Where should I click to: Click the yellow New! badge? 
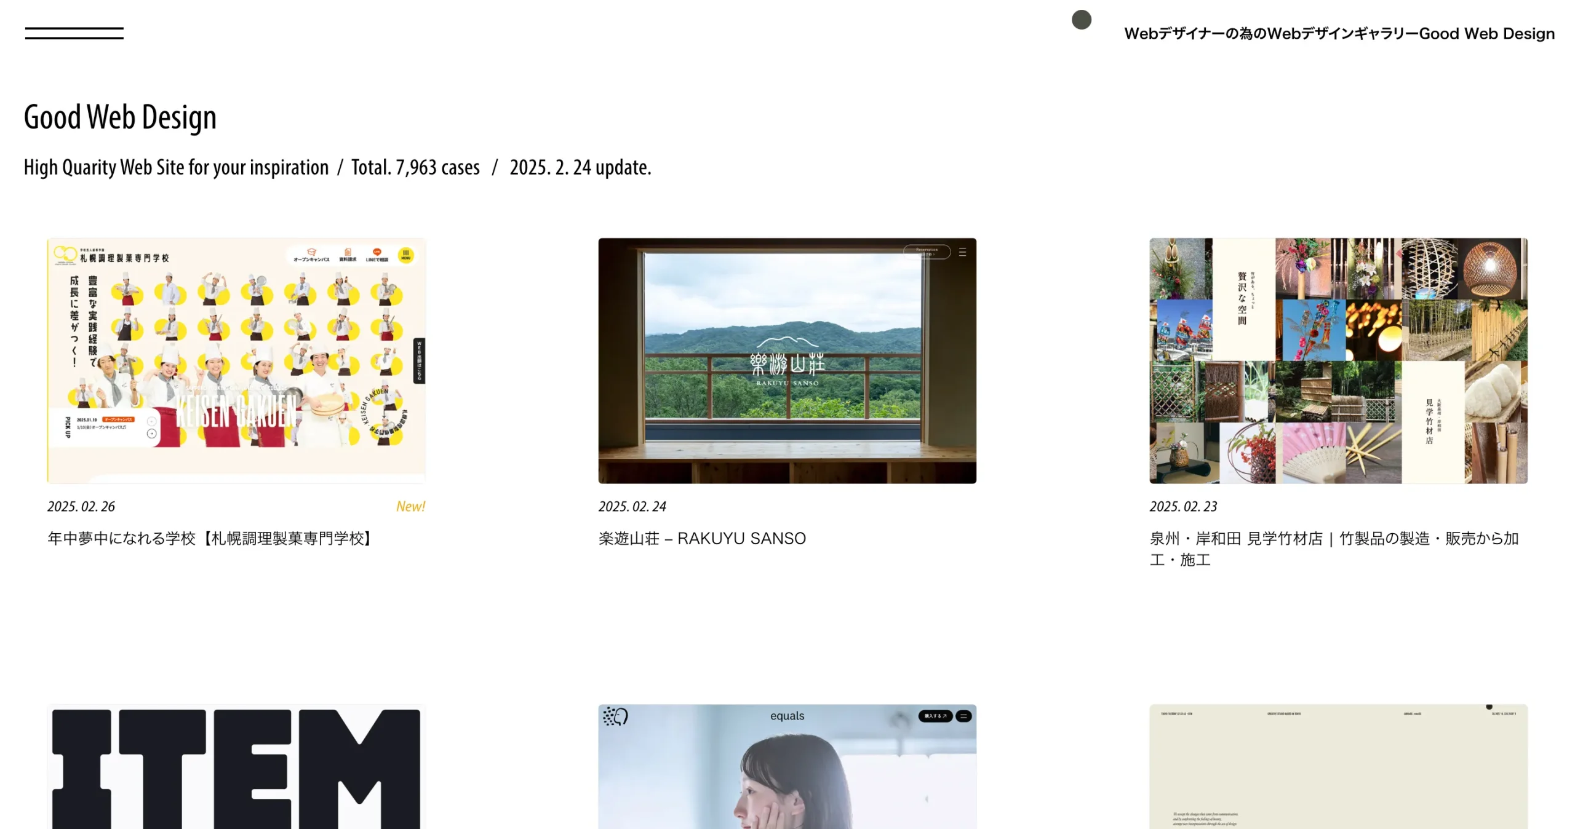(410, 506)
